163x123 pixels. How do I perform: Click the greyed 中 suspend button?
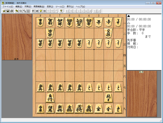pyautogui.click(x=52, y=11)
